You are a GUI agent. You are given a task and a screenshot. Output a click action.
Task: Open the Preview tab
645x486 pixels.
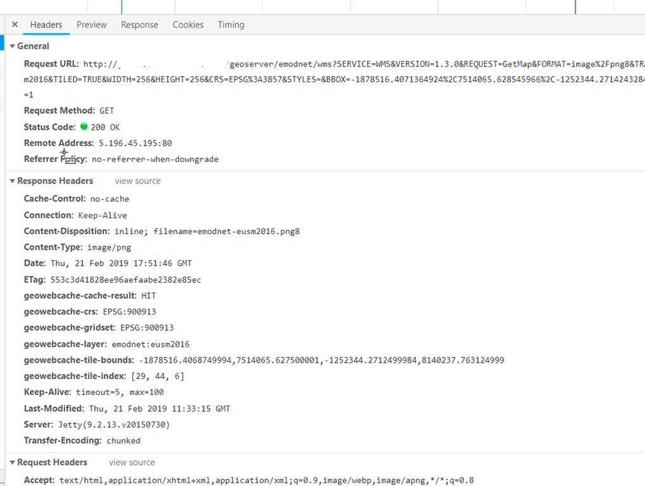click(92, 25)
